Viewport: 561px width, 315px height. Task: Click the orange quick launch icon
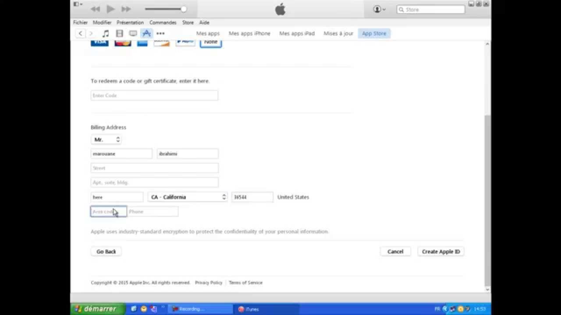144,309
